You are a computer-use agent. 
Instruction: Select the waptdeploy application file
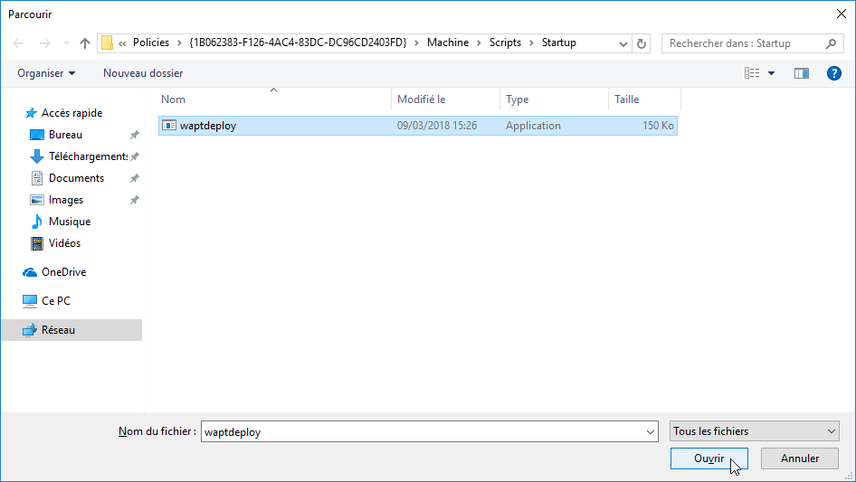[x=208, y=126]
